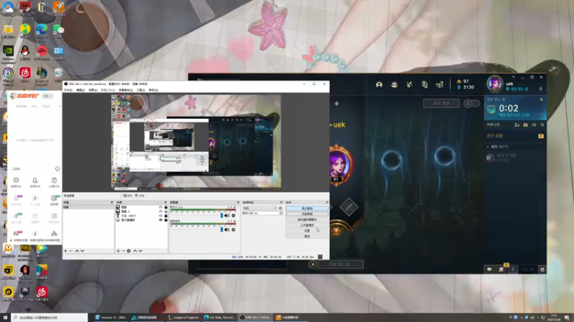Click transition duration input field

(x=264, y=213)
